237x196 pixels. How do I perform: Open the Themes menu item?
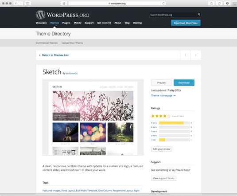pyautogui.click(x=54, y=23)
